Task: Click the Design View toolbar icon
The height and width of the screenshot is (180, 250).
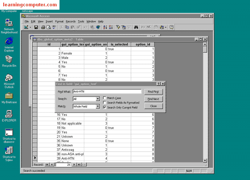Action: [x=26, y=27]
